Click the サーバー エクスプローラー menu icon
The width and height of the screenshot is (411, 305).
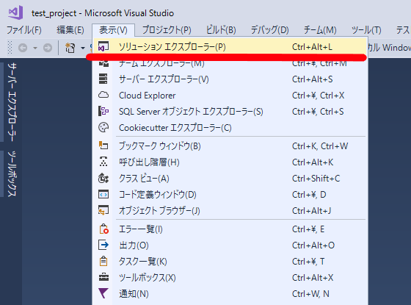(x=103, y=79)
